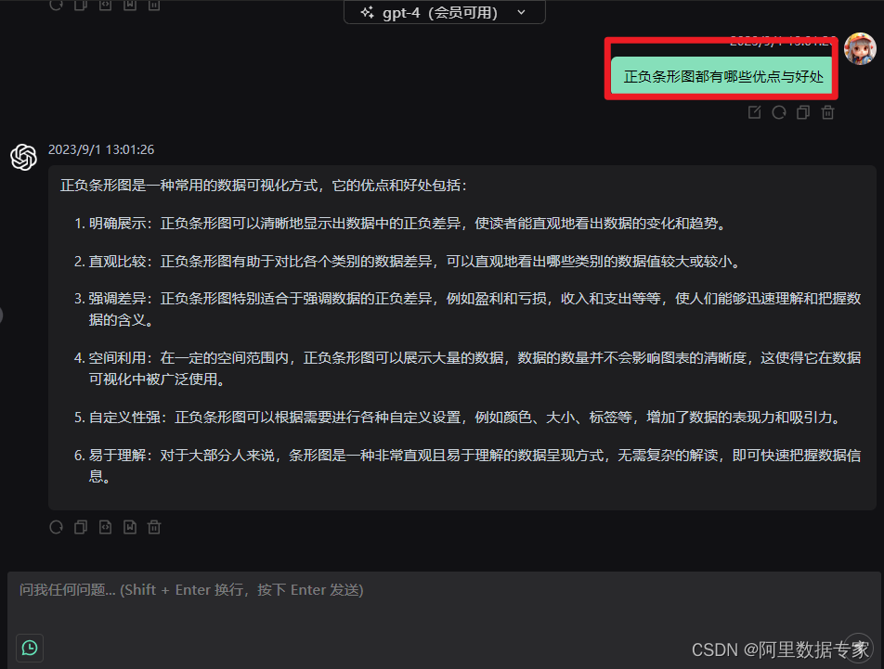Edit the user question with the pencil icon
This screenshot has height=669, width=884.
pos(755,111)
